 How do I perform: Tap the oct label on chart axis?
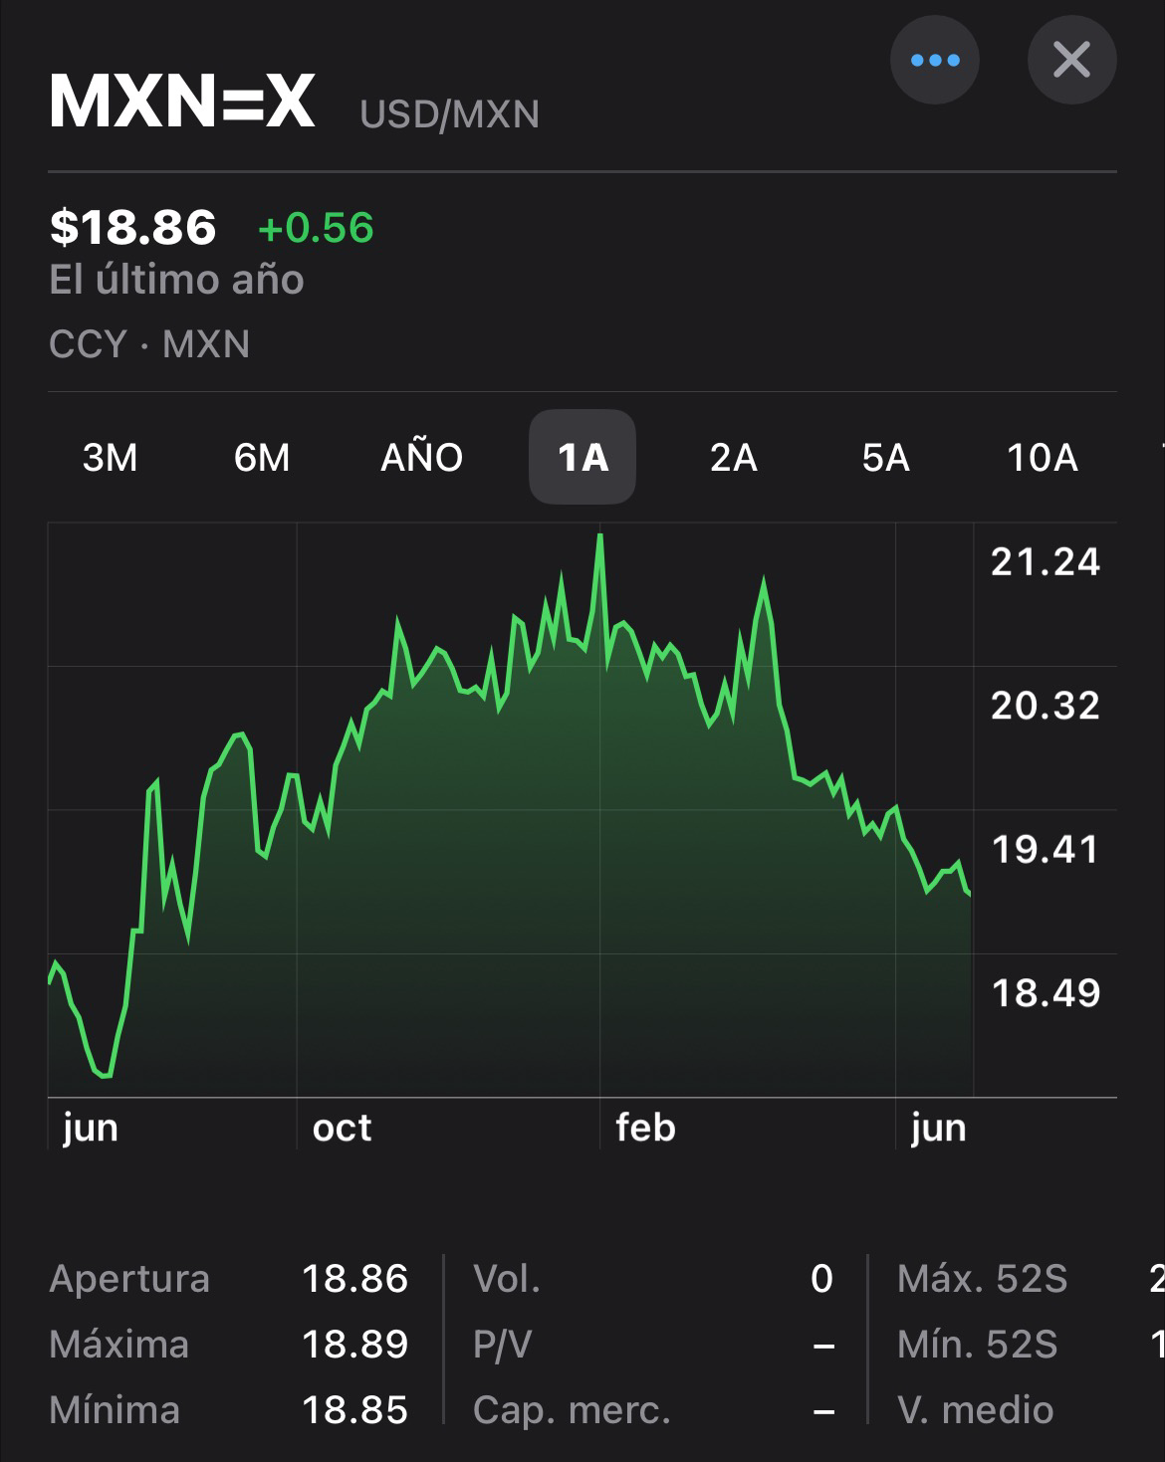pos(342,1128)
